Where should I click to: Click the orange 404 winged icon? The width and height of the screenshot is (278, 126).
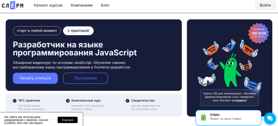coord(248,49)
